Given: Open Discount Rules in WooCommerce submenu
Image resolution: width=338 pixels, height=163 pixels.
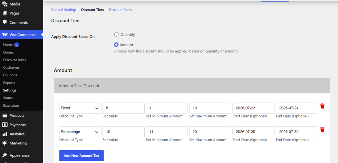Looking at the screenshot, I should 15,60.
